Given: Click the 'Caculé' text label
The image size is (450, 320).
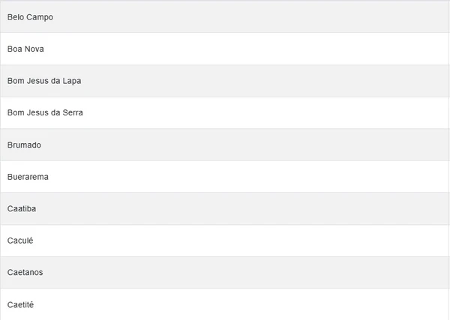Looking at the screenshot, I should coord(20,241).
